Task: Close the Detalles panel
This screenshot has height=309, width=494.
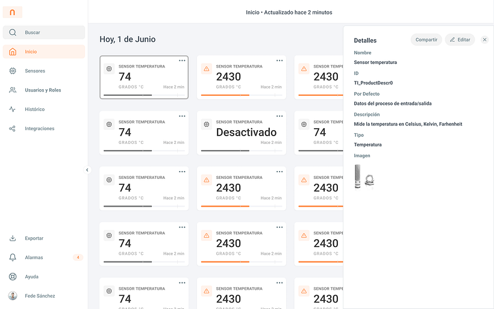Action: [485, 40]
